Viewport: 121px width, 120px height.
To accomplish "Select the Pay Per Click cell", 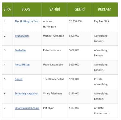I will [x=105, y=24].
